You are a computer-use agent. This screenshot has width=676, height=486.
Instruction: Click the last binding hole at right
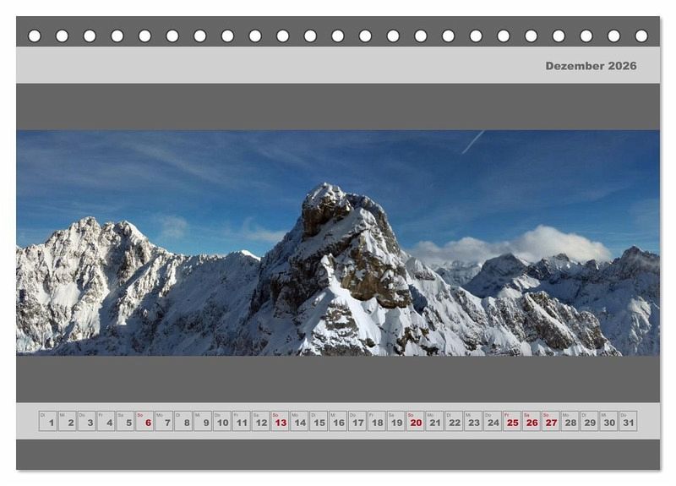[x=641, y=35]
